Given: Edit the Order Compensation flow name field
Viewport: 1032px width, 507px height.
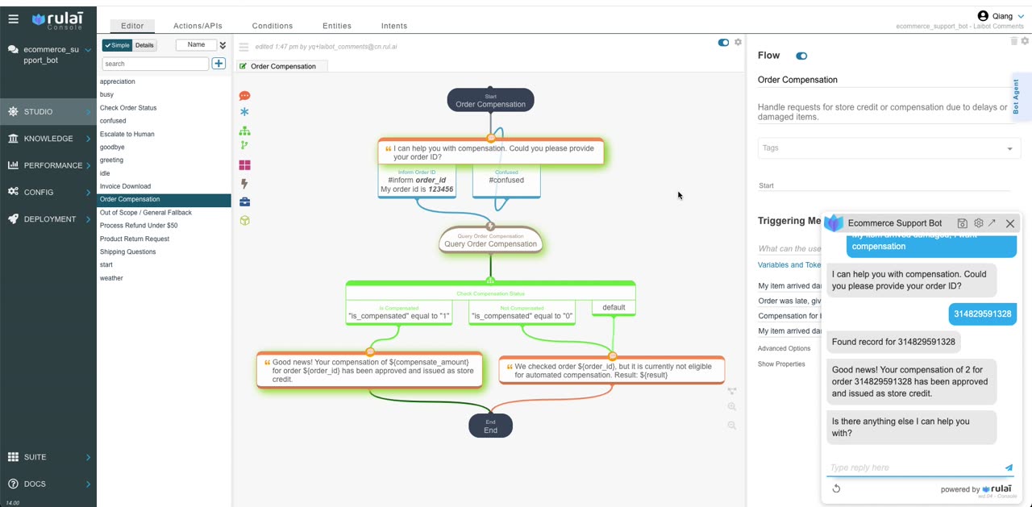Looking at the screenshot, I should [x=884, y=80].
